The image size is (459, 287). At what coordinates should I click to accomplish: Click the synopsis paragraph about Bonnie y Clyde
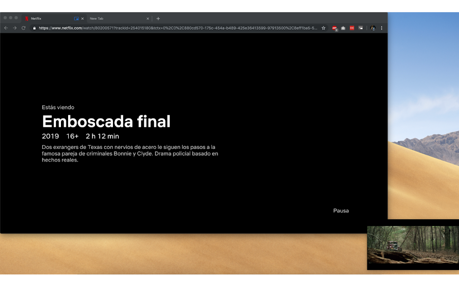coord(130,153)
